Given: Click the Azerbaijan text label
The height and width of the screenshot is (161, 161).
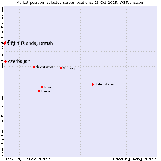Looking at the screenshot, I should pos(19,61).
